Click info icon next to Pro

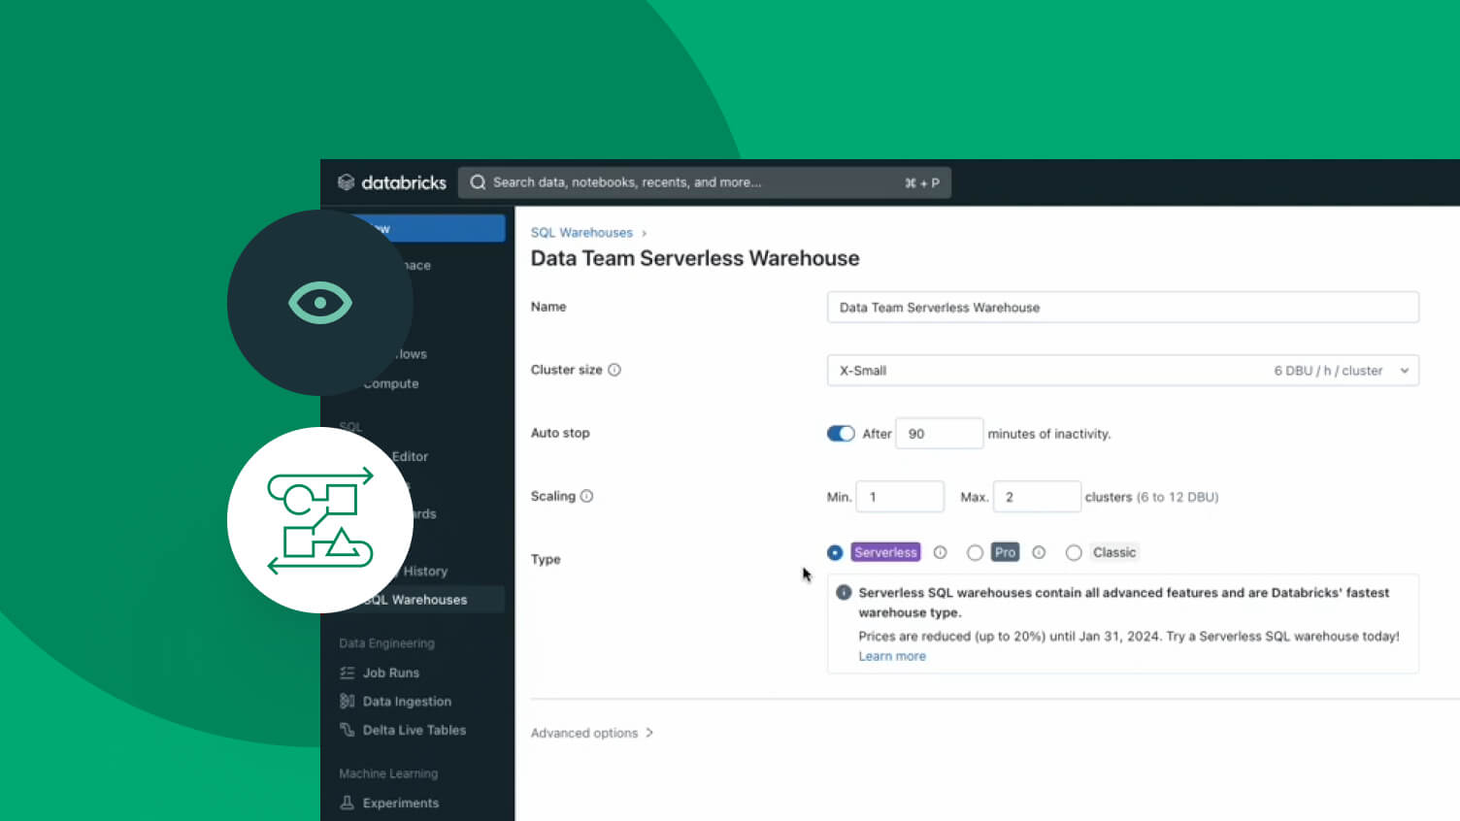pos(1039,552)
